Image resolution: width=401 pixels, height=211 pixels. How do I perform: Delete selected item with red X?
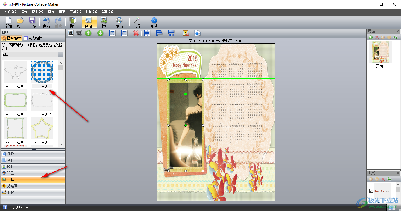[x=136, y=33]
